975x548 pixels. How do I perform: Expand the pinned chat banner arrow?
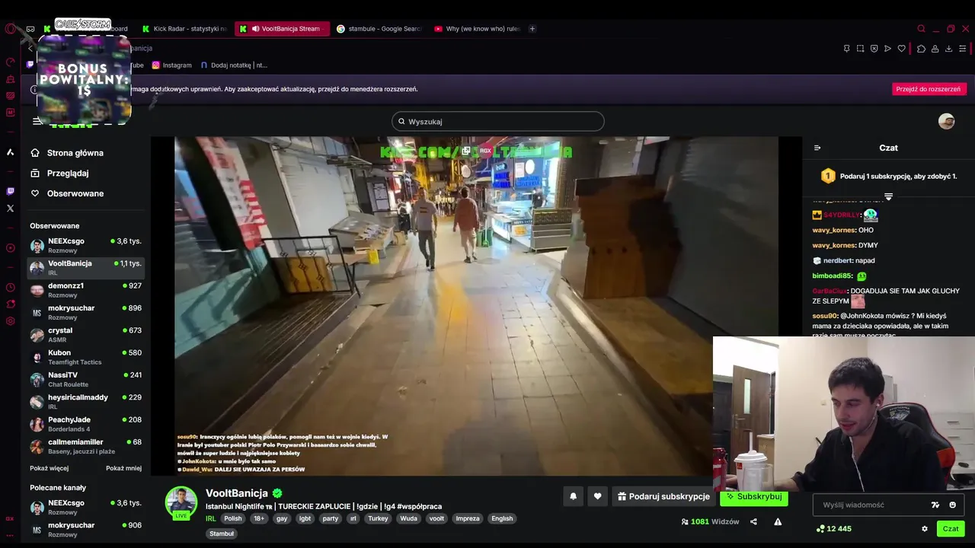[888, 196]
